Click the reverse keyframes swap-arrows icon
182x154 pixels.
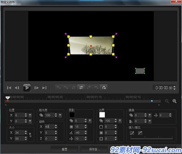coord(81,88)
